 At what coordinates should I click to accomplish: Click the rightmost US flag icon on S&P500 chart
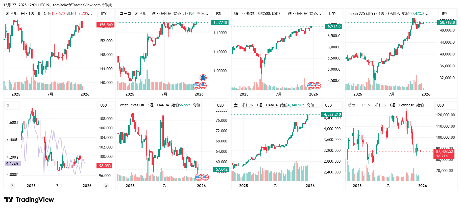click(318, 86)
